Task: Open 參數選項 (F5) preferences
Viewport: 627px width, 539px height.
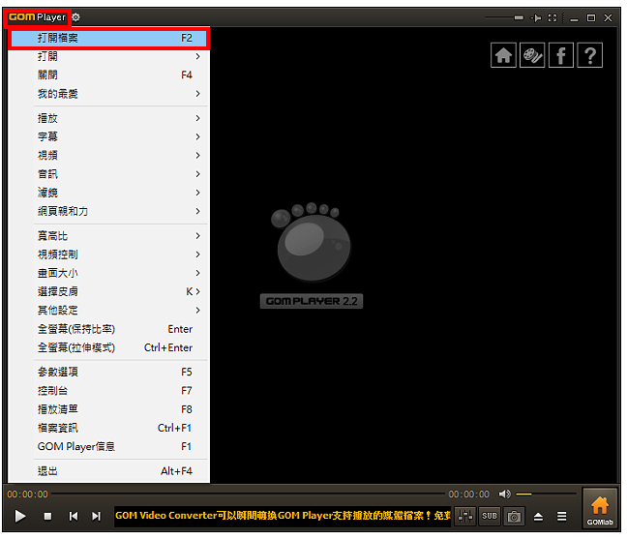Action: coord(108,372)
